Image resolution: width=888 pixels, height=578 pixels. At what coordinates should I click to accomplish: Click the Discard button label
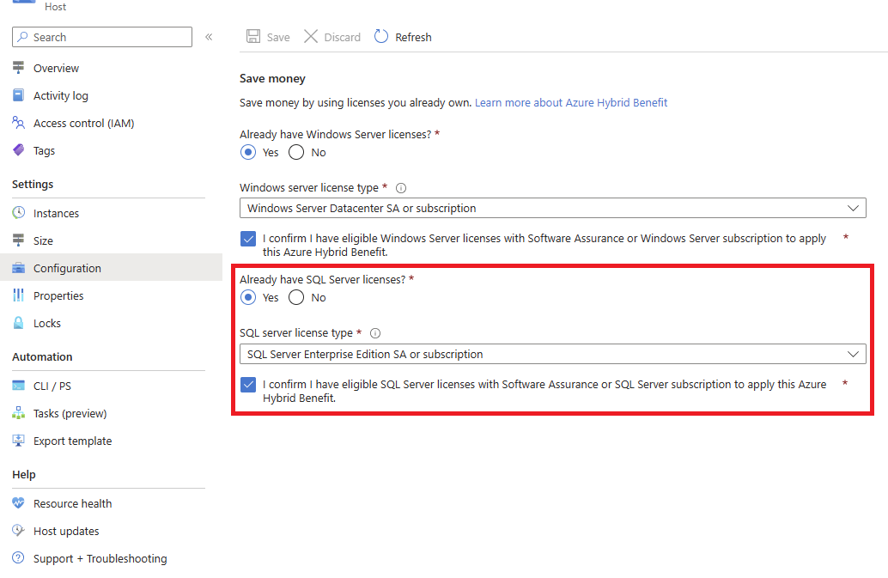pos(342,38)
